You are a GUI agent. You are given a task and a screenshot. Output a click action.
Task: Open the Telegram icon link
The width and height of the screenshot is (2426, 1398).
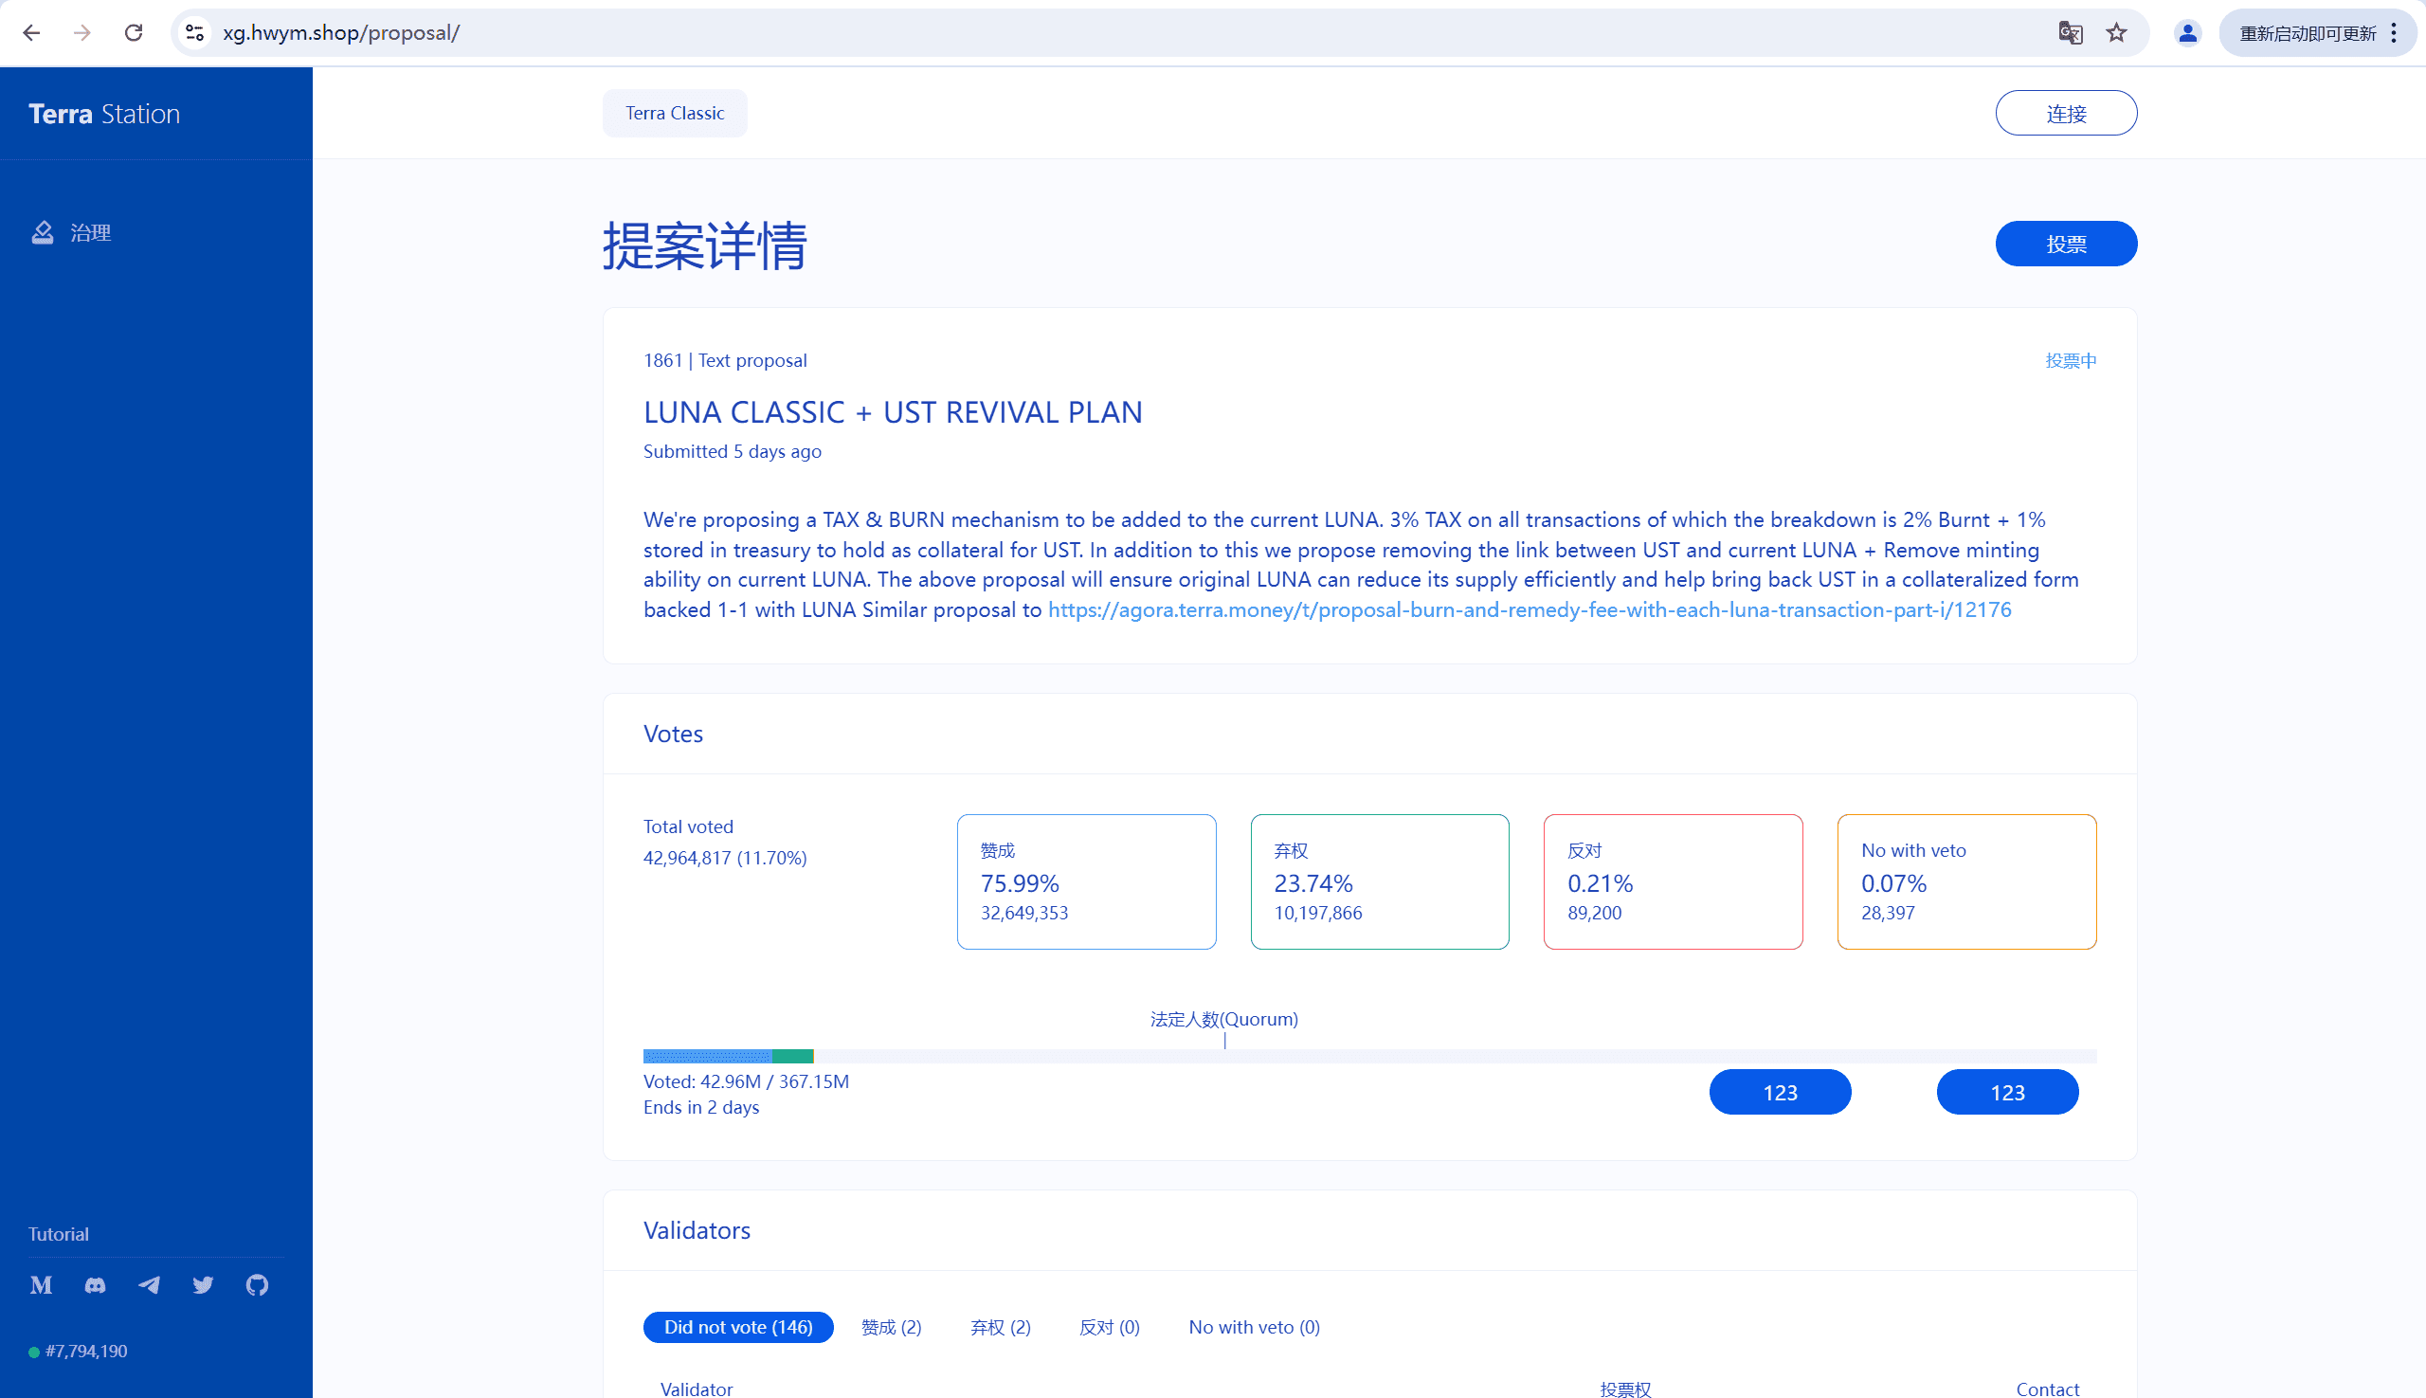coord(149,1284)
